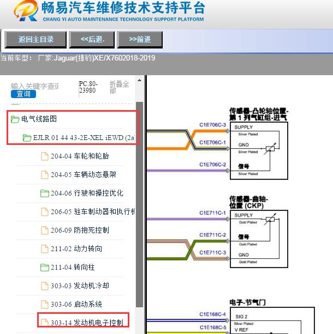Viewport: 333px width, 334px height.
Task: Open 303-06 启动系统 entry
Action: tap(76, 305)
